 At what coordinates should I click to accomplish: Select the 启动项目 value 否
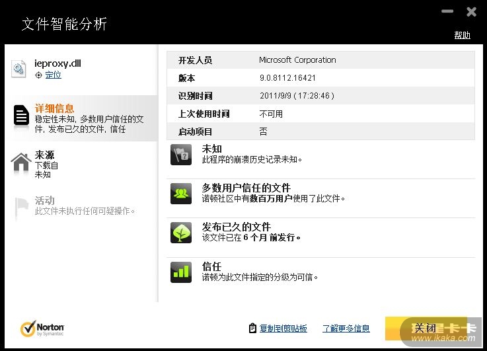(x=263, y=132)
